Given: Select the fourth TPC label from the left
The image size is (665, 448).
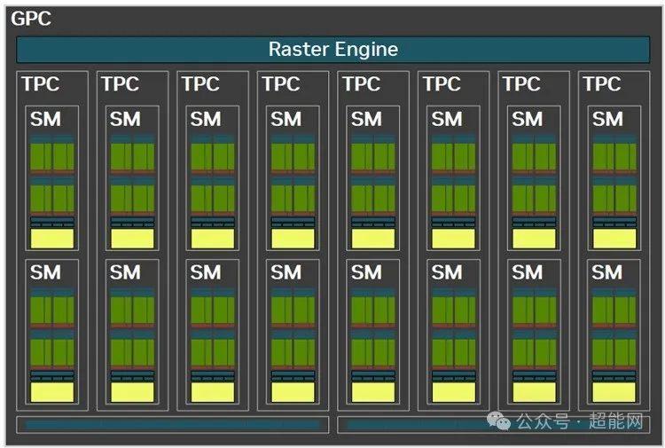Looking at the screenshot, I should click(x=281, y=84).
